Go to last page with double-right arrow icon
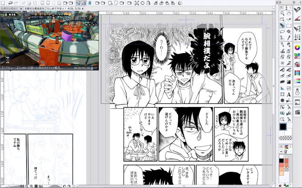Viewport: 302px width, 188px height. tap(173, 3)
